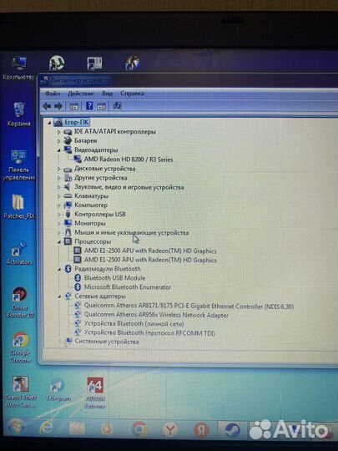This screenshot has width=338, height=451.
Task: Open the Файл menu
Action: coord(53,94)
